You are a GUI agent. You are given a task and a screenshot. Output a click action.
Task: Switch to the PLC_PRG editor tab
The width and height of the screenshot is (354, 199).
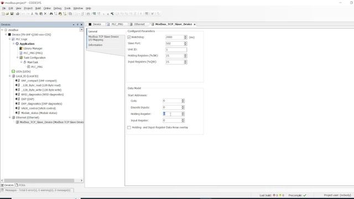[x=115, y=24]
